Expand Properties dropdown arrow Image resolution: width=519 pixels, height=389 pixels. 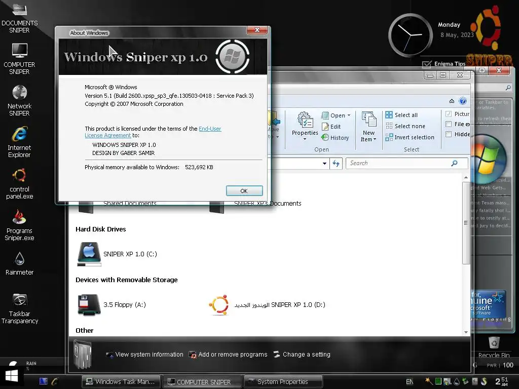point(305,139)
